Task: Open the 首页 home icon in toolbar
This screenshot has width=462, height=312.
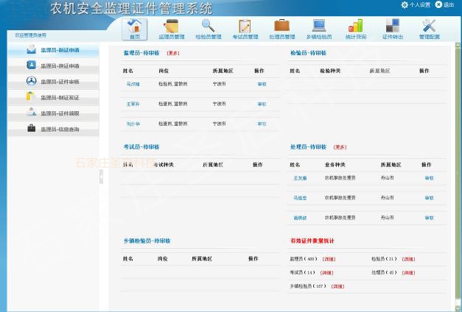Action: pyautogui.click(x=135, y=26)
